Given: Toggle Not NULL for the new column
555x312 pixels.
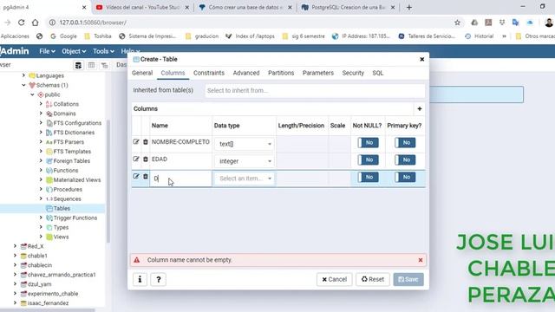Looking at the screenshot, I should 368,177.
